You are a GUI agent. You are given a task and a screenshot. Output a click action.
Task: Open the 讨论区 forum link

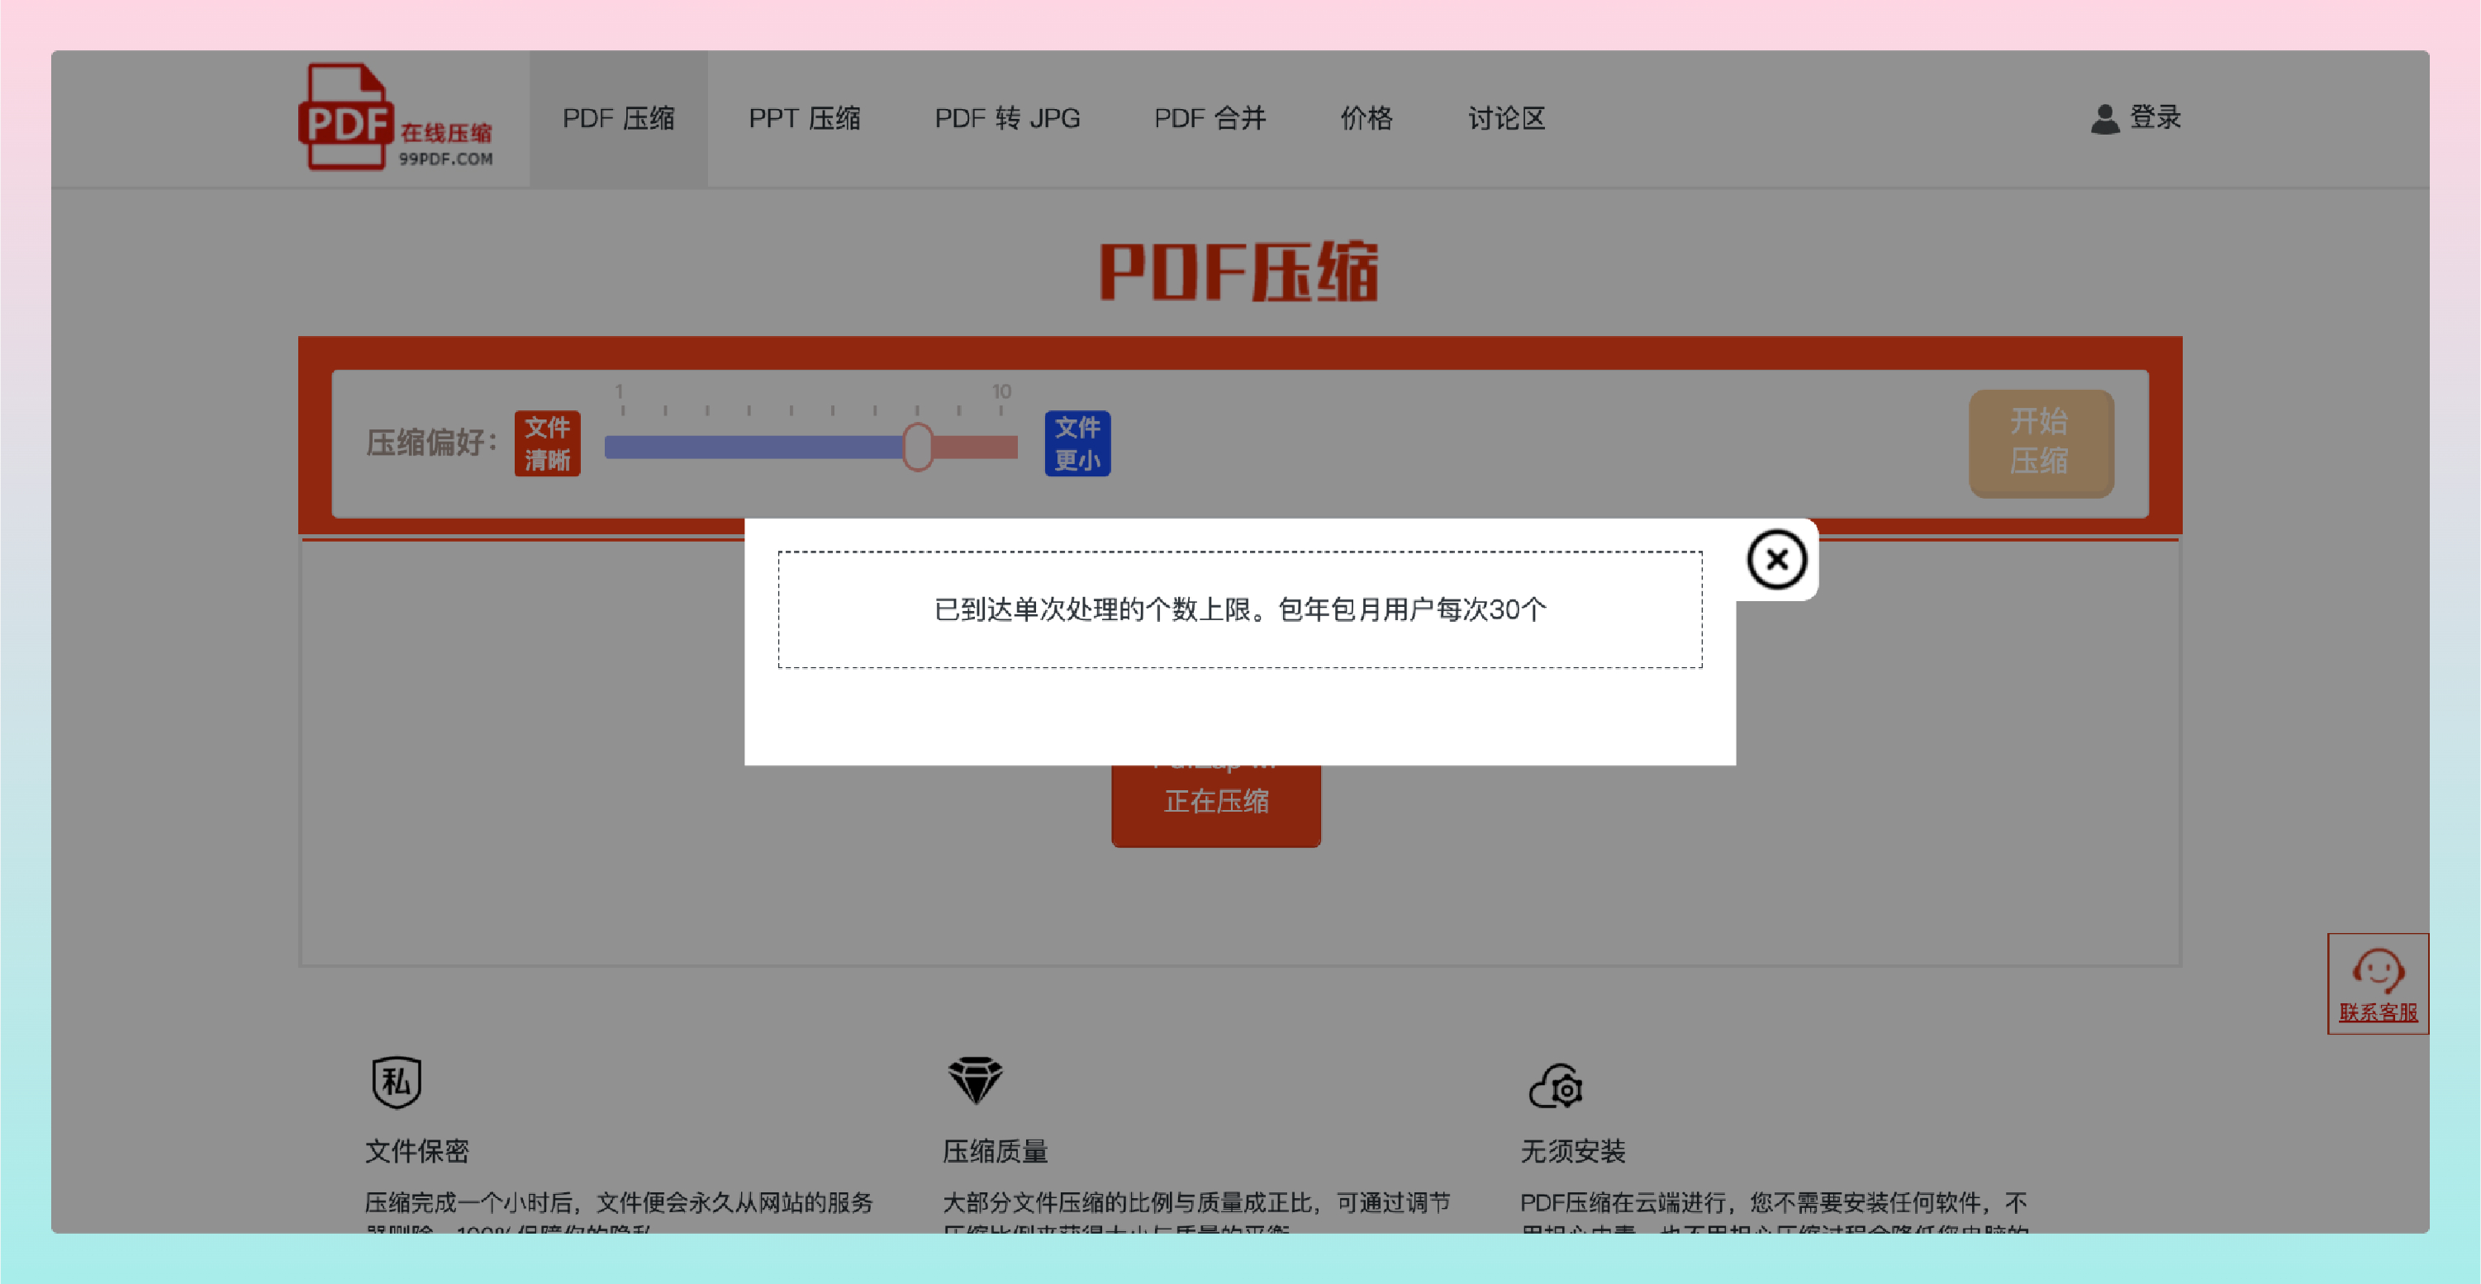pyautogui.click(x=1506, y=118)
